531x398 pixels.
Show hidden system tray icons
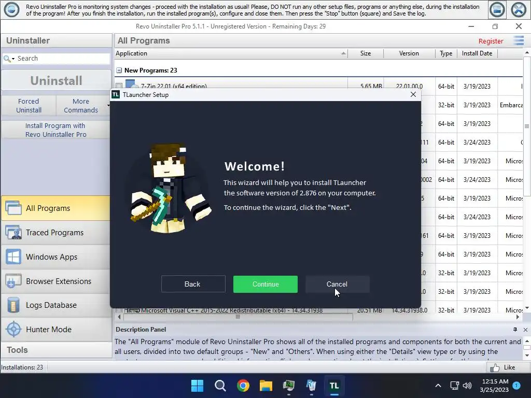(x=438, y=386)
